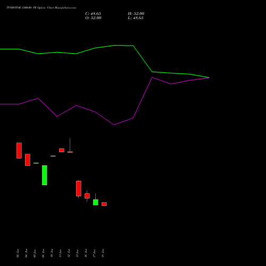This screenshot has height=266, width=266.
Task: Click the '12 Jun' date axis label
Action: (69, 253)
